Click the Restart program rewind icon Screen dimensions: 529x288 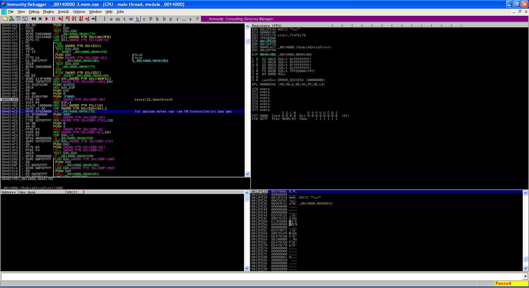[33, 19]
